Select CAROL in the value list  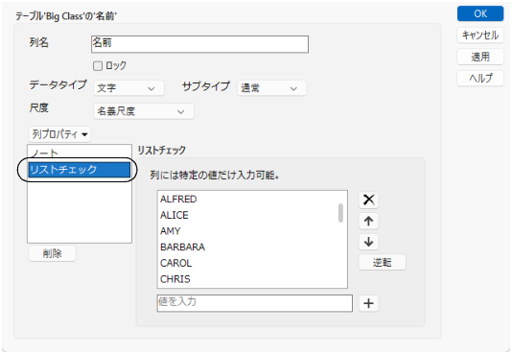pyautogui.click(x=248, y=263)
